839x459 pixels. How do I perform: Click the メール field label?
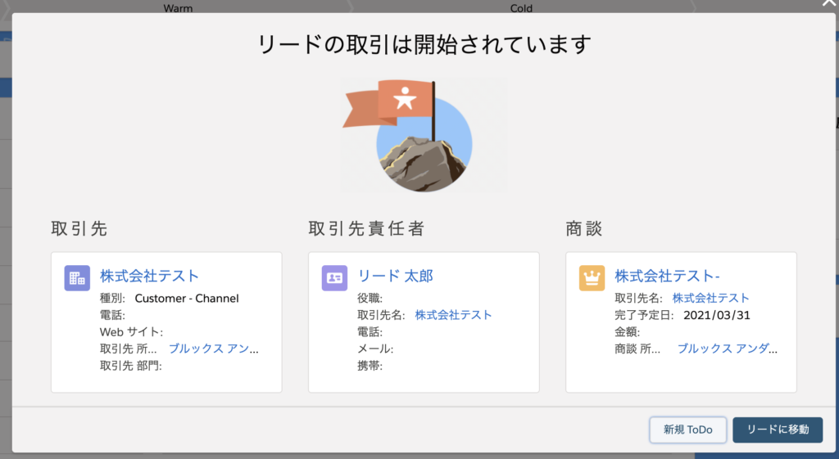tap(375, 349)
